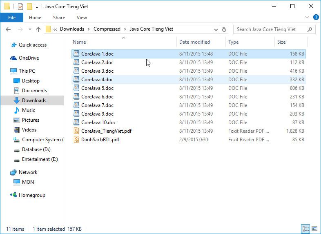The width and height of the screenshot is (321, 234).
Task: Refresh the current folder view
Action: (x=224, y=29)
